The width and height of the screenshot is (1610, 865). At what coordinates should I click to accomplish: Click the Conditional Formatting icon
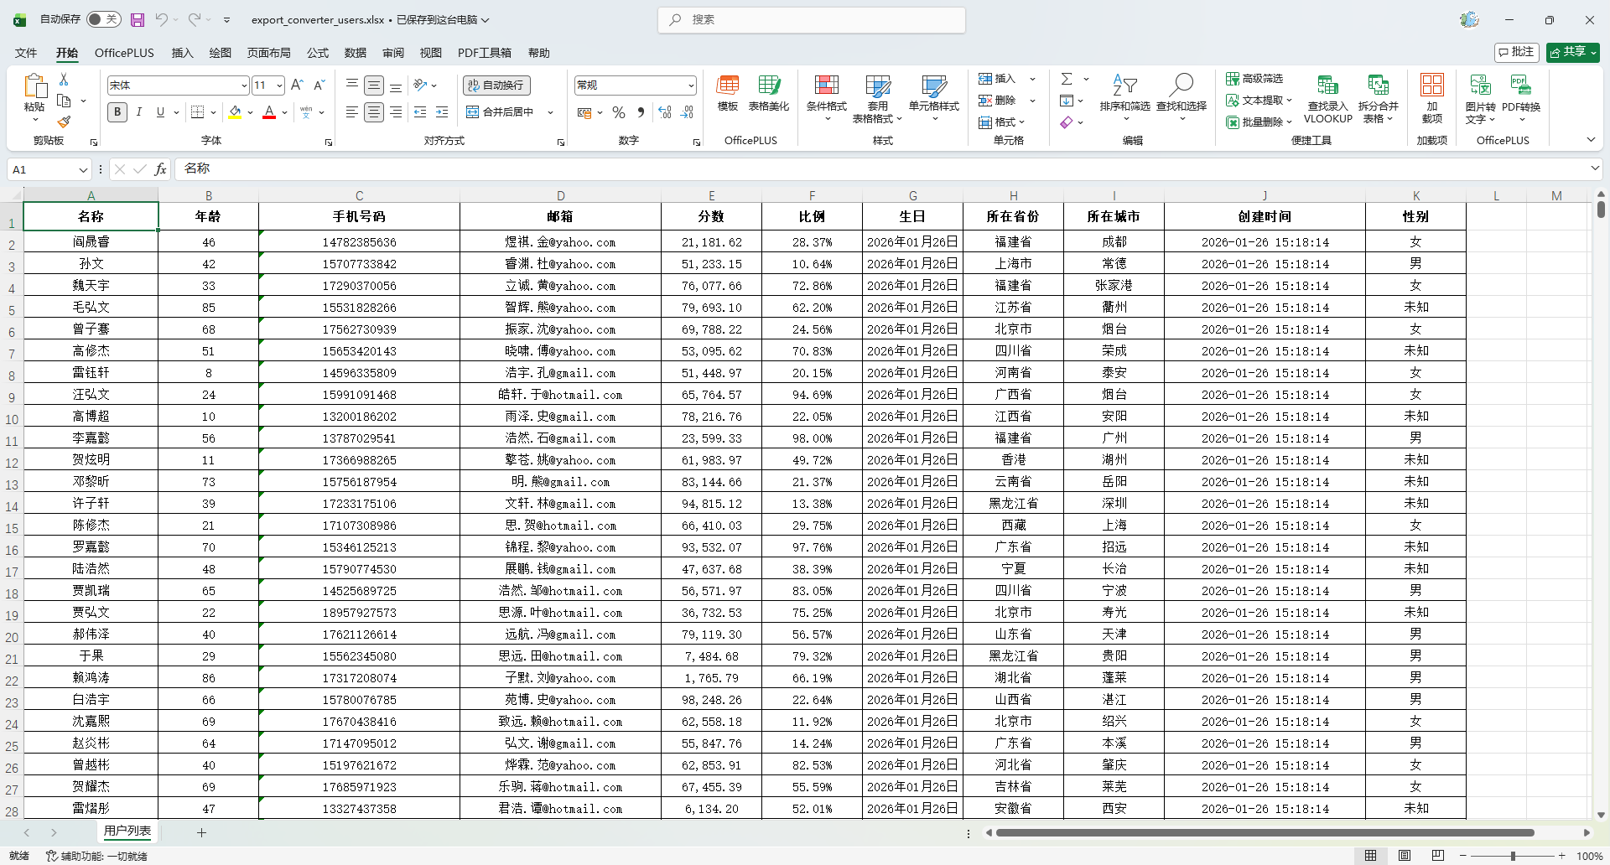[826, 85]
